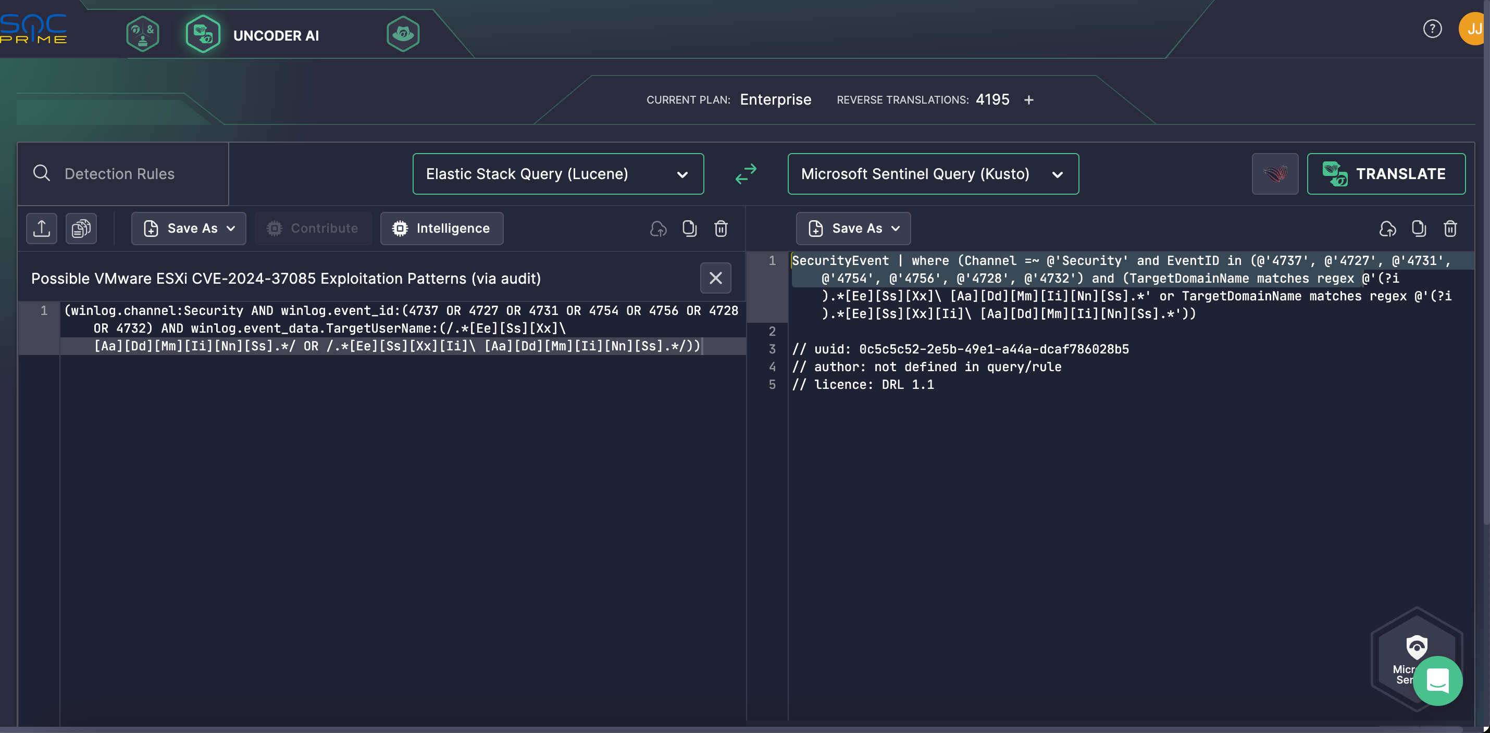The height and width of the screenshot is (733, 1490).
Task: Click the delete/trash icon right panel
Action: click(x=1451, y=228)
